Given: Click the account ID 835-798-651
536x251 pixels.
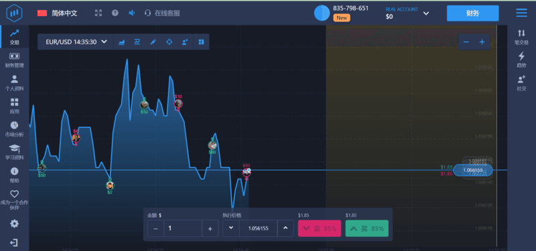Looking at the screenshot, I should coord(350,8).
